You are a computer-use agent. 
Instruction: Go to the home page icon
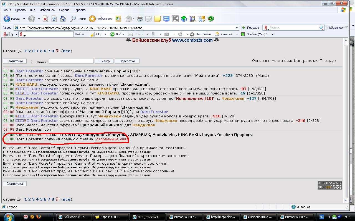point(63,19)
